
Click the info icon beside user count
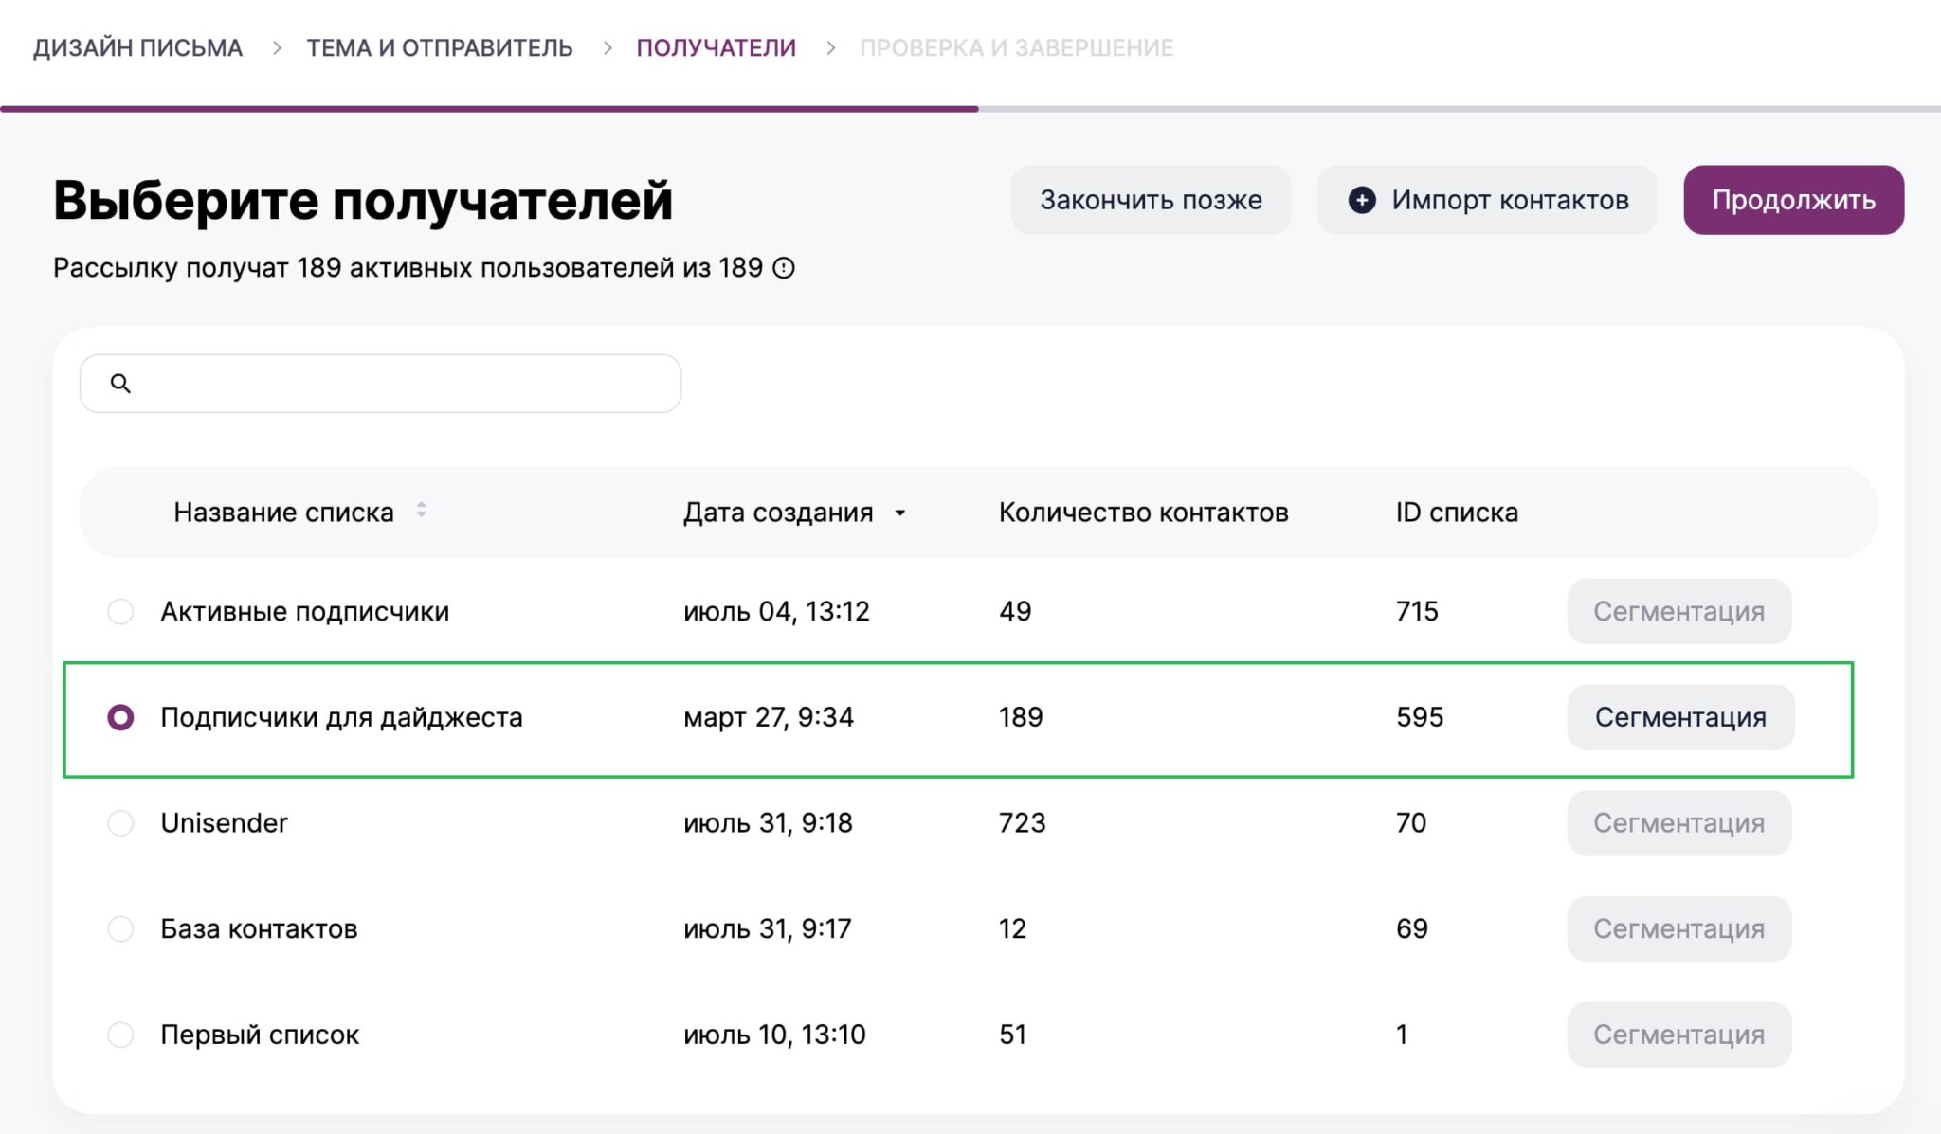[784, 268]
